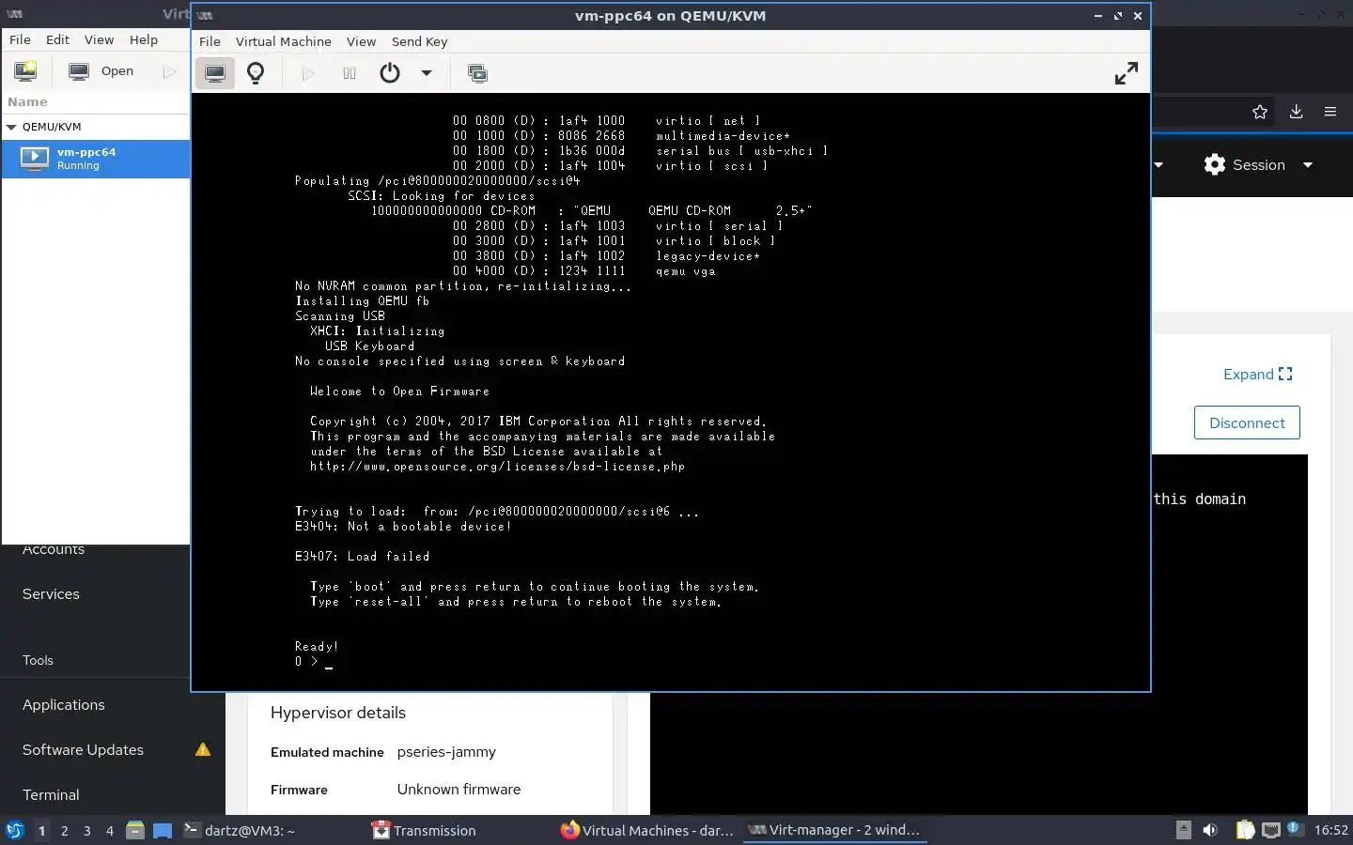Click the Expand console link
Viewport: 1353px width, 845px height.
point(1257,375)
